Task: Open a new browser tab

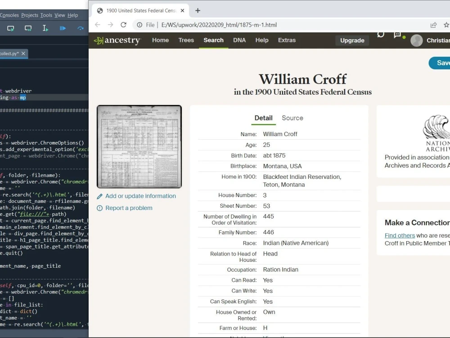Action: pos(198,11)
